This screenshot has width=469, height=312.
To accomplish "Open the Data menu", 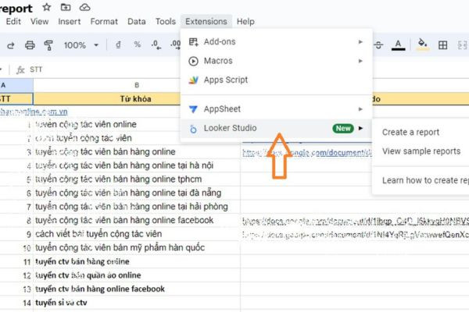I will 137,22.
